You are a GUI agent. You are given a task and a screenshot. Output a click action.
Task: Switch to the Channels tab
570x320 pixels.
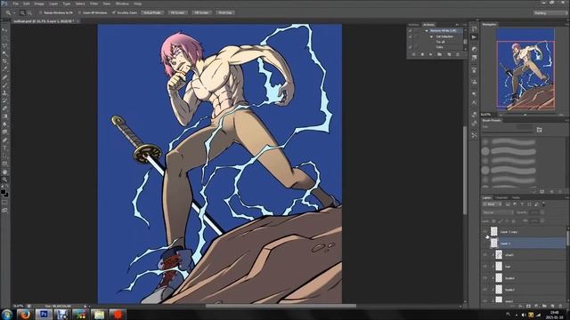tap(501, 197)
